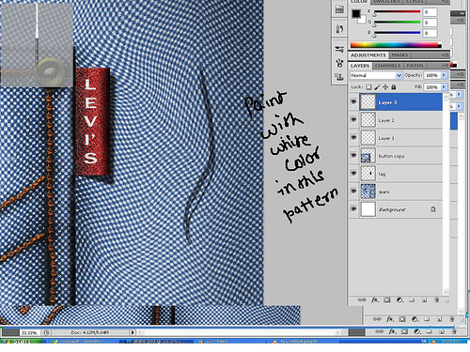470x352 pixels.
Task: Click the Opacity 100% field
Action: 432,75
